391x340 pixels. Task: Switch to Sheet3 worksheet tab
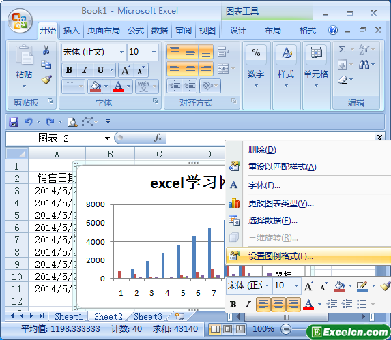(x=148, y=317)
